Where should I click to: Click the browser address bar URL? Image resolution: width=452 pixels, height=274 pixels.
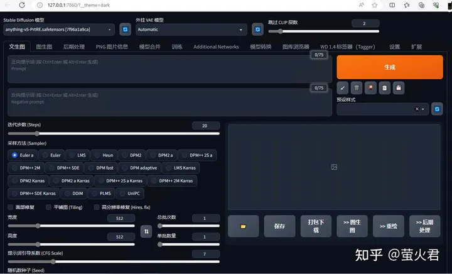pos(78,5)
